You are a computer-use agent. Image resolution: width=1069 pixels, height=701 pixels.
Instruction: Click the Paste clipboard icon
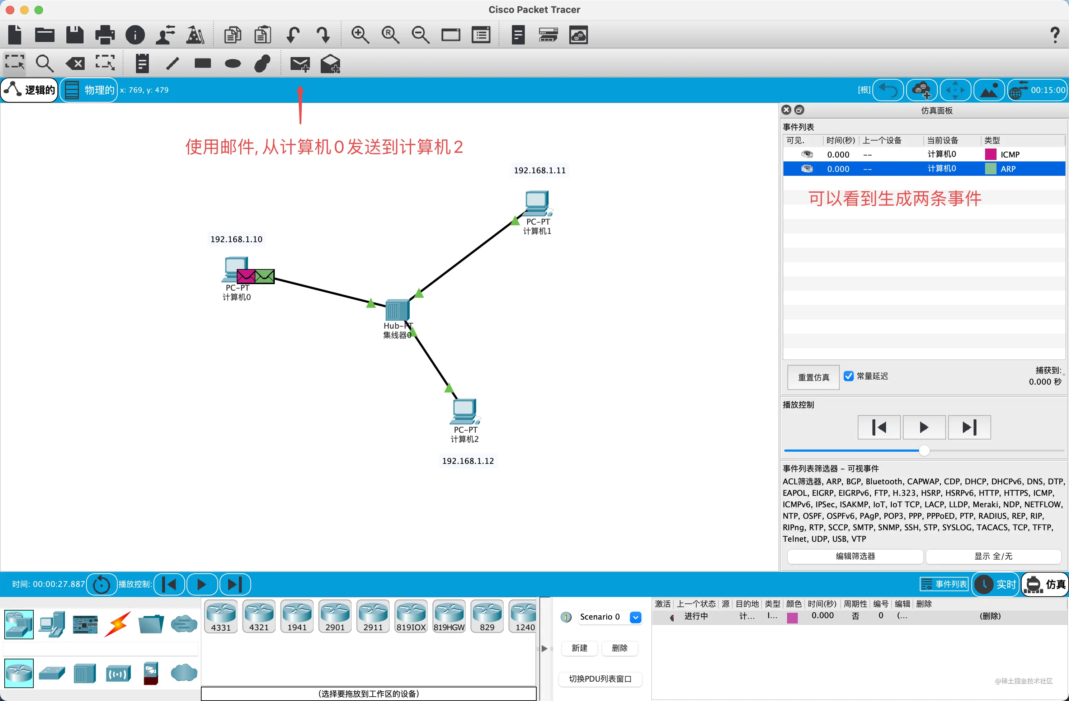tap(263, 34)
